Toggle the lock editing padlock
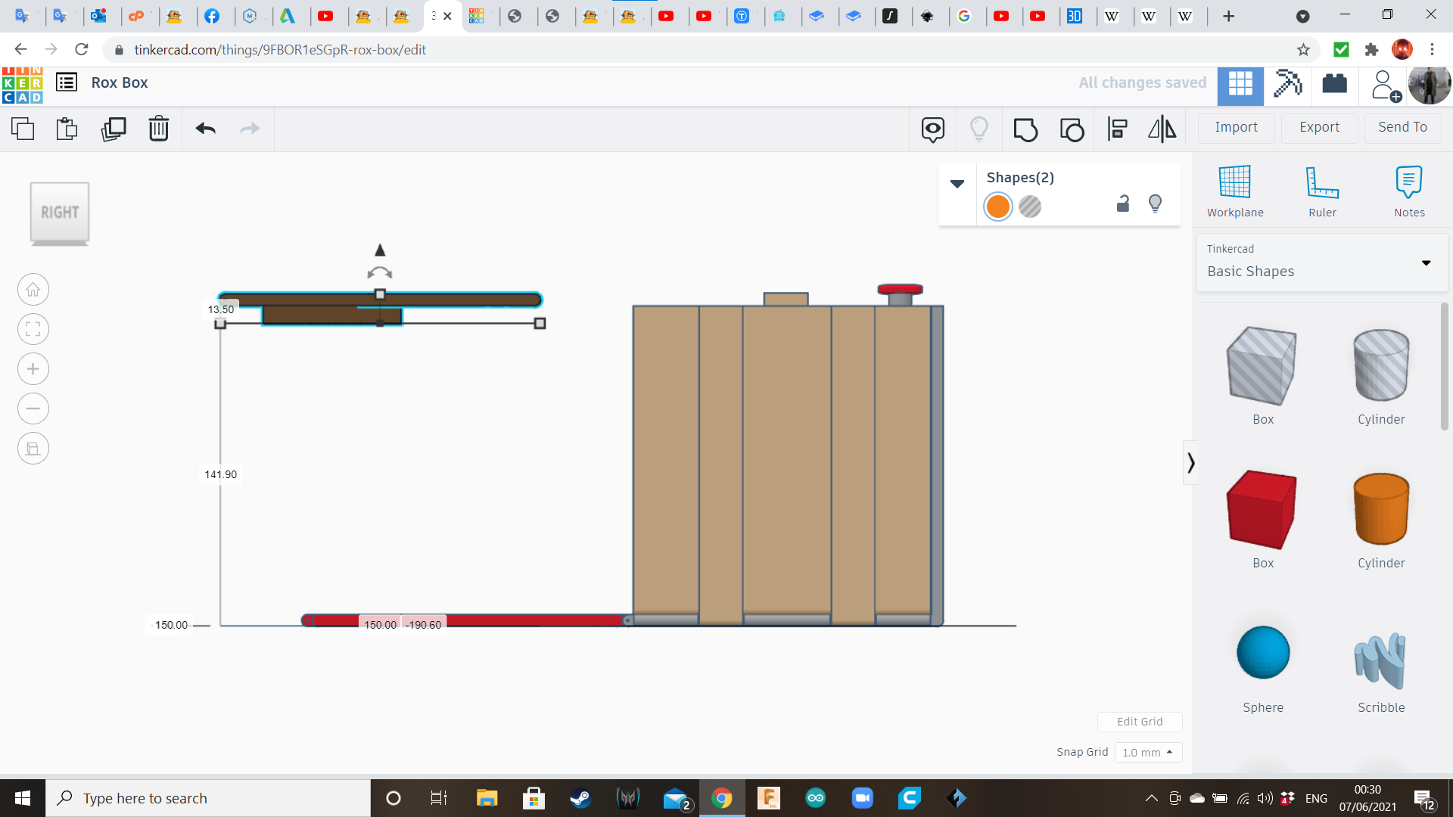This screenshot has height=817, width=1453. tap(1123, 203)
